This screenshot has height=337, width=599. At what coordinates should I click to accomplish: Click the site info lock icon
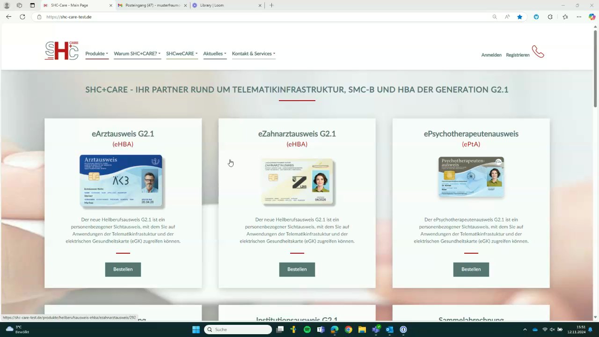coord(39,17)
